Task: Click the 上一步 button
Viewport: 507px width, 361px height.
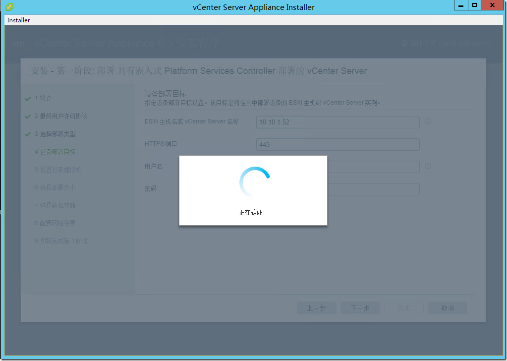Action: coord(317,308)
